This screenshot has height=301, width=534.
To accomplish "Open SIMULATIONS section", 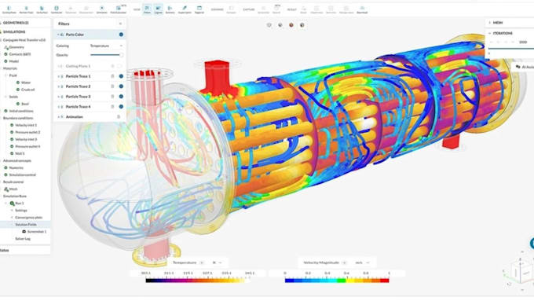I will click(x=14, y=31).
